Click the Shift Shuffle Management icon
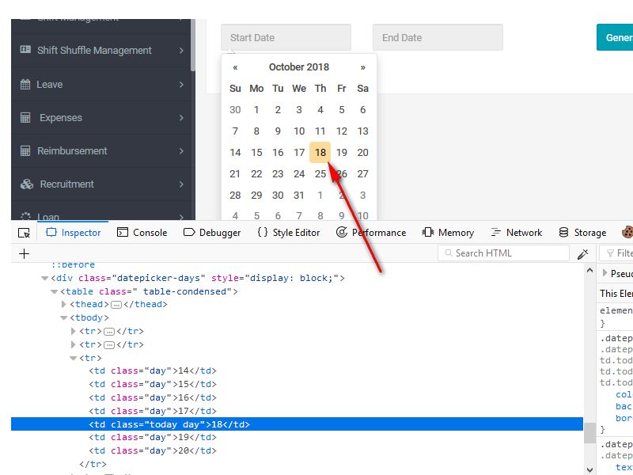The image size is (633, 475). (x=27, y=50)
